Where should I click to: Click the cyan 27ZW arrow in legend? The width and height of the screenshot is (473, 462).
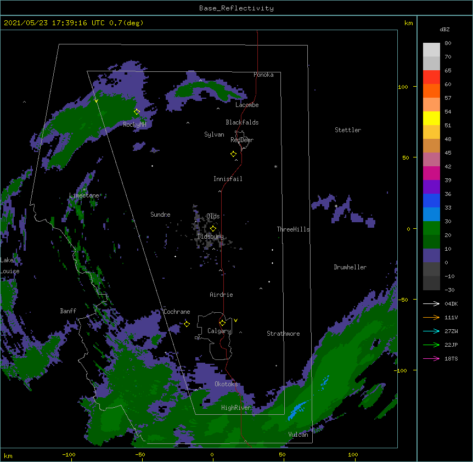(431, 331)
